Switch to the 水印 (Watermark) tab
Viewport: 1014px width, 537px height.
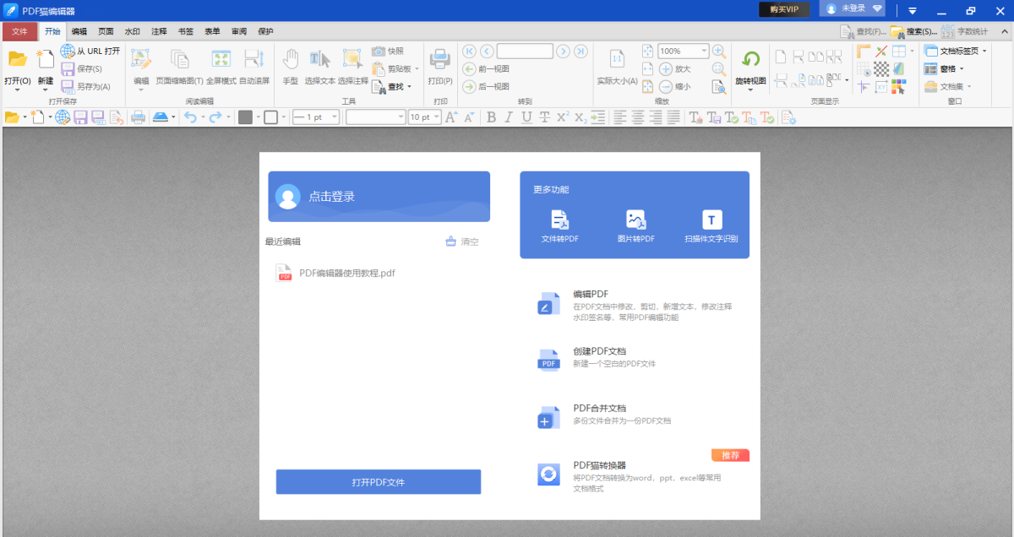(132, 31)
